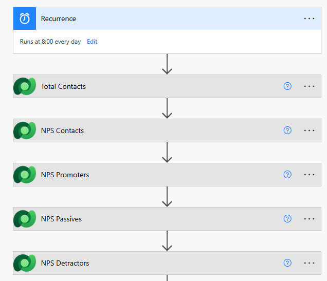The height and width of the screenshot is (281, 327).
Task: Show help info for NPS Contacts
Action: click(x=287, y=130)
